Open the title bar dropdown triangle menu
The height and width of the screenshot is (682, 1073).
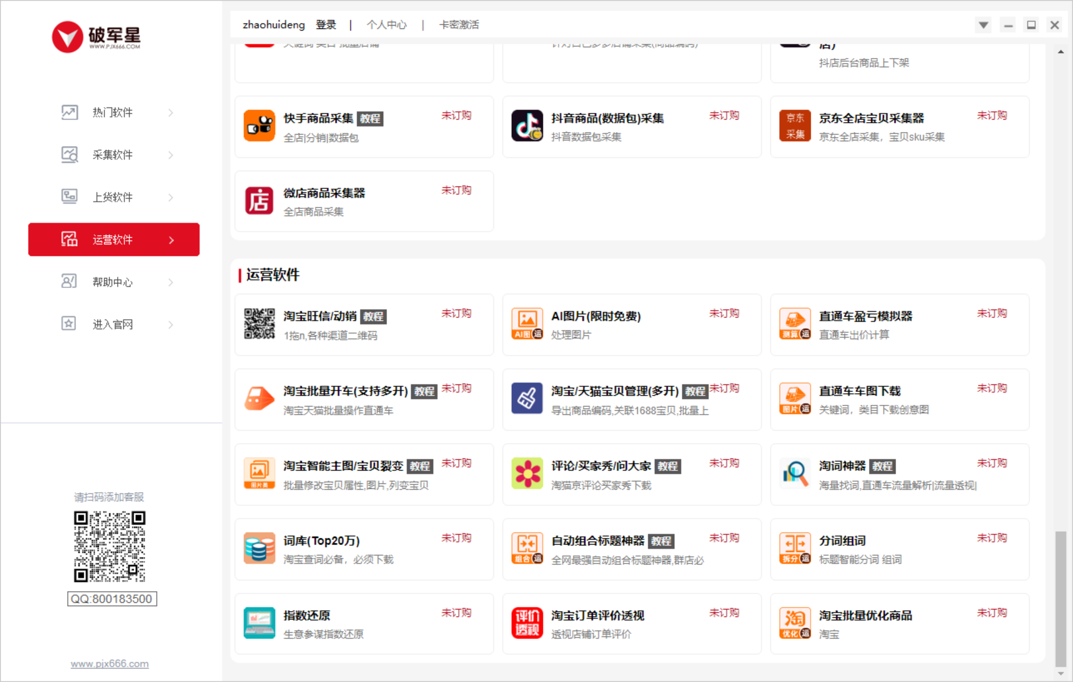click(983, 25)
